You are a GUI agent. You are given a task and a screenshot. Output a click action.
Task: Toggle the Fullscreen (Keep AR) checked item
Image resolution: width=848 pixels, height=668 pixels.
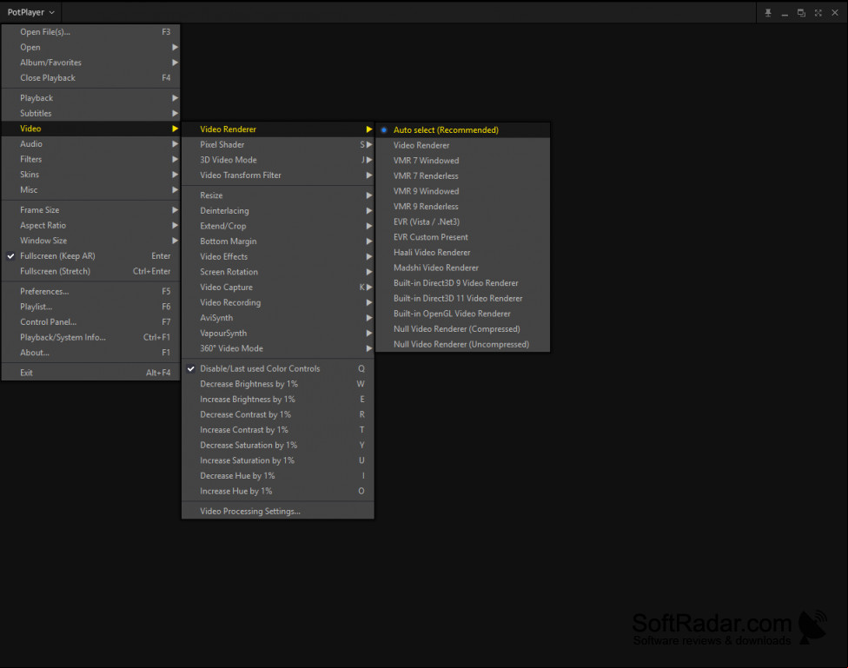click(x=91, y=256)
